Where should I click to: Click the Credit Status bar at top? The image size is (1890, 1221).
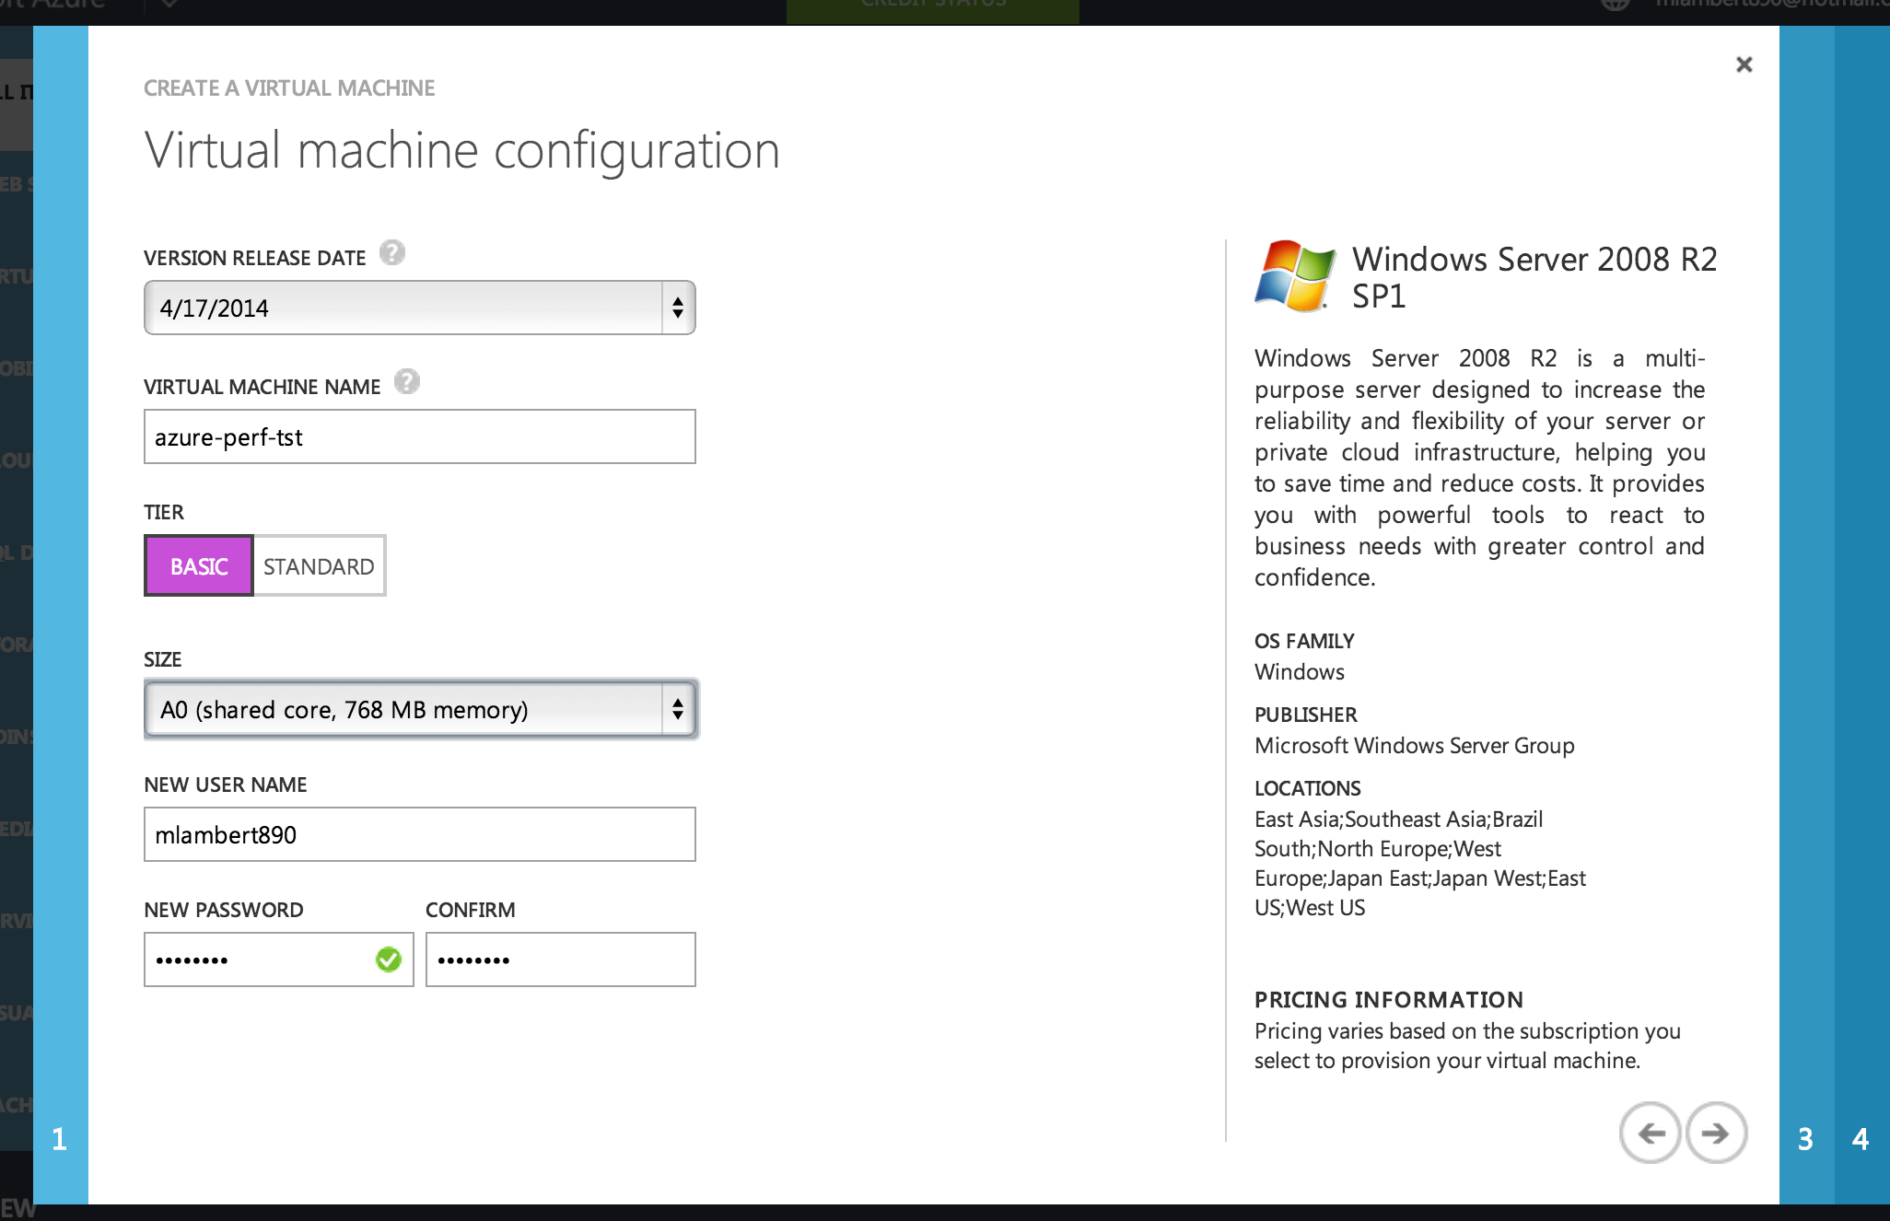coord(932,9)
